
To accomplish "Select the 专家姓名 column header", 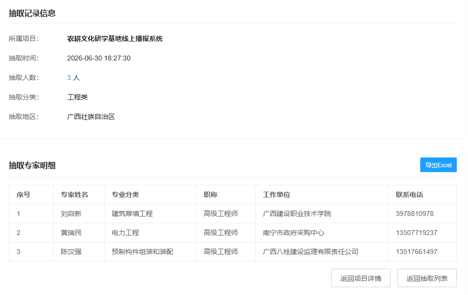I will (75, 195).
